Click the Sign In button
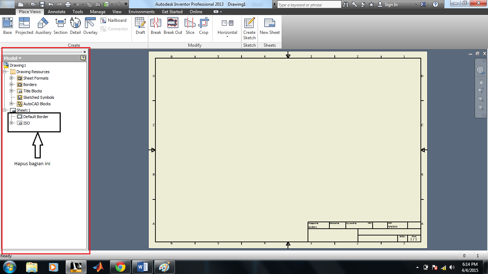This screenshot has height=274, width=488. [x=388, y=4]
